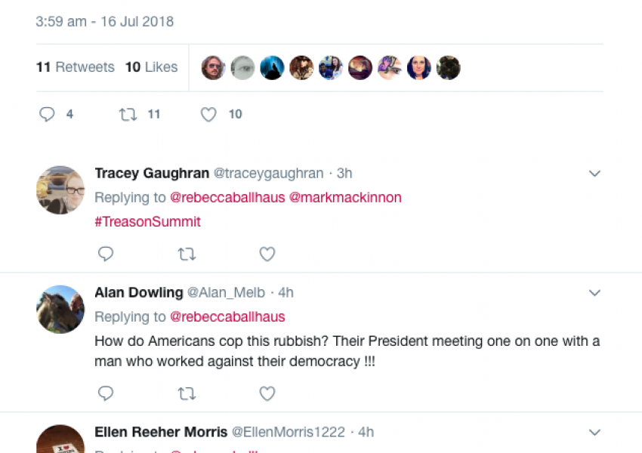This screenshot has height=453, width=642.
Task: Reply to Alan Dowling's tweet
Action: (x=106, y=393)
